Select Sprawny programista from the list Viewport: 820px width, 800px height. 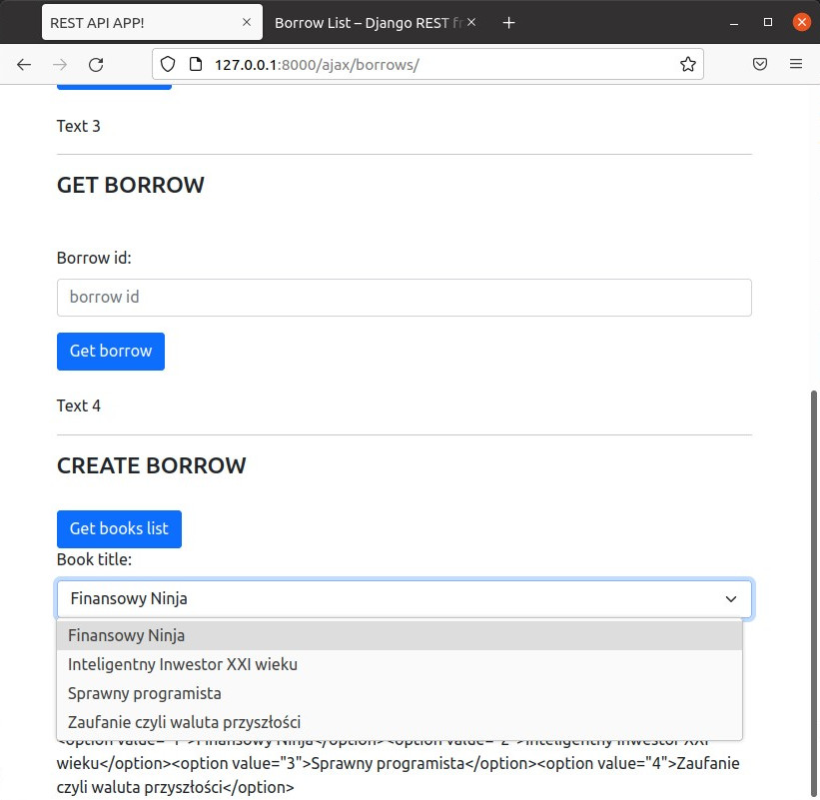(x=145, y=693)
